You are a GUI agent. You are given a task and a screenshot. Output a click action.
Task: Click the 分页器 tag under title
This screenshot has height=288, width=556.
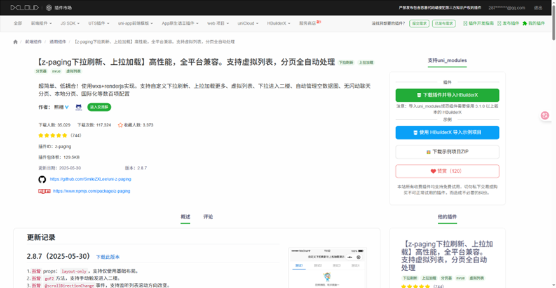coord(41,71)
